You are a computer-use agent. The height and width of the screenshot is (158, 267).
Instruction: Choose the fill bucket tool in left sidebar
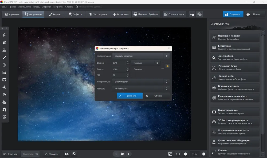click(4, 102)
